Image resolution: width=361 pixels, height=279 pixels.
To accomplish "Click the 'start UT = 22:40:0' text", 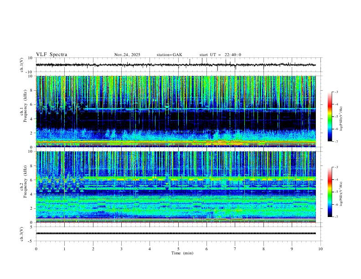I will [x=220, y=55].
